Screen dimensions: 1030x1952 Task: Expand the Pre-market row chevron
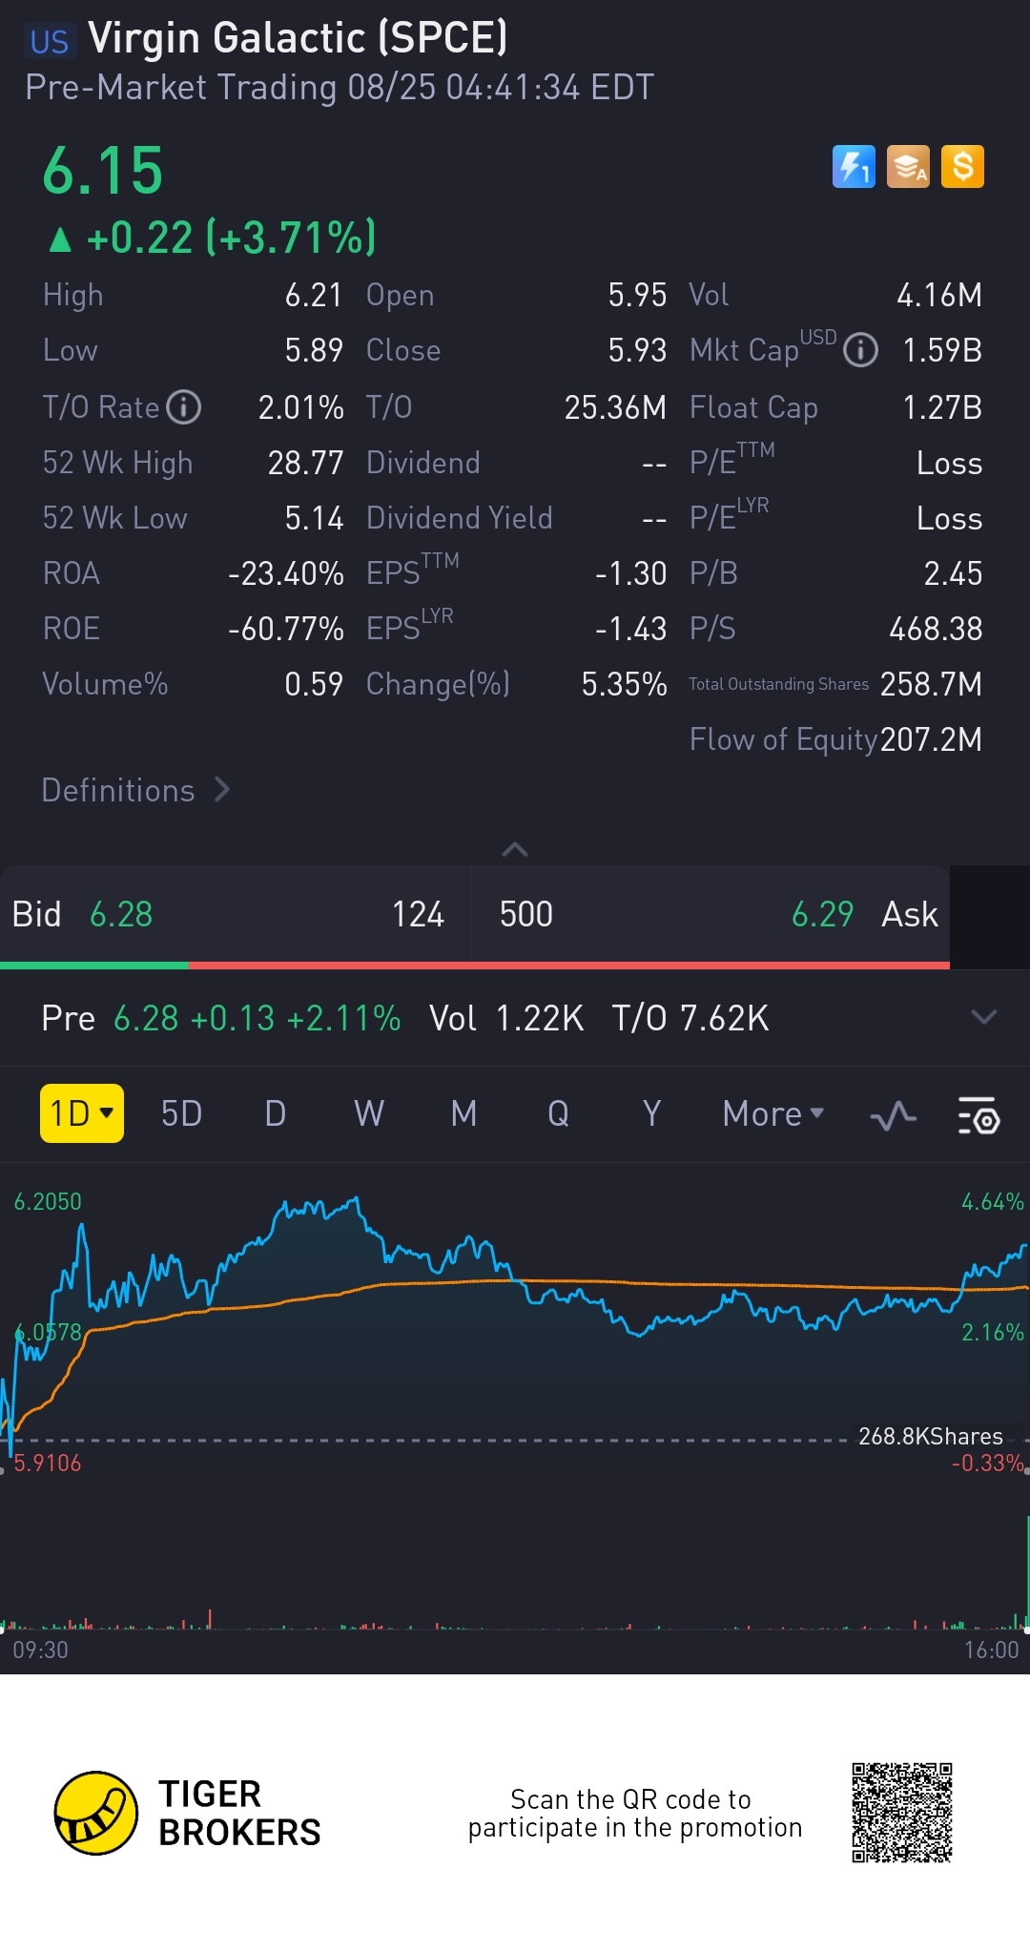pos(983,1017)
